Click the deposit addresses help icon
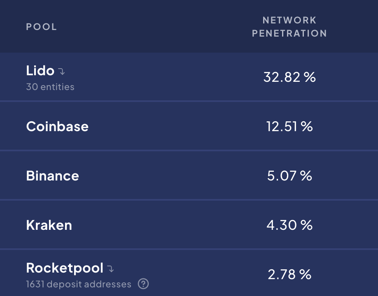This screenshot has width=378, height=296. point(143,284)
